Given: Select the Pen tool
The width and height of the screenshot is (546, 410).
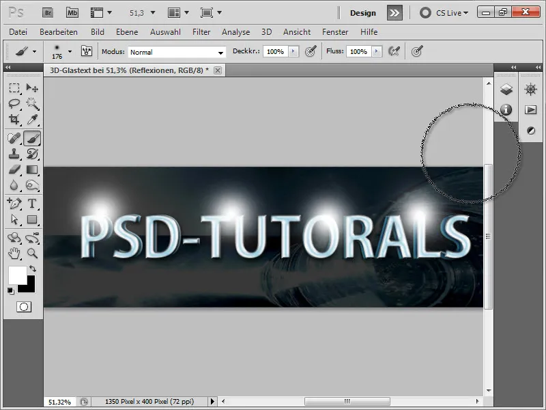Looking at the screenshot, I should pyautogui.click(x=14, y=203).
